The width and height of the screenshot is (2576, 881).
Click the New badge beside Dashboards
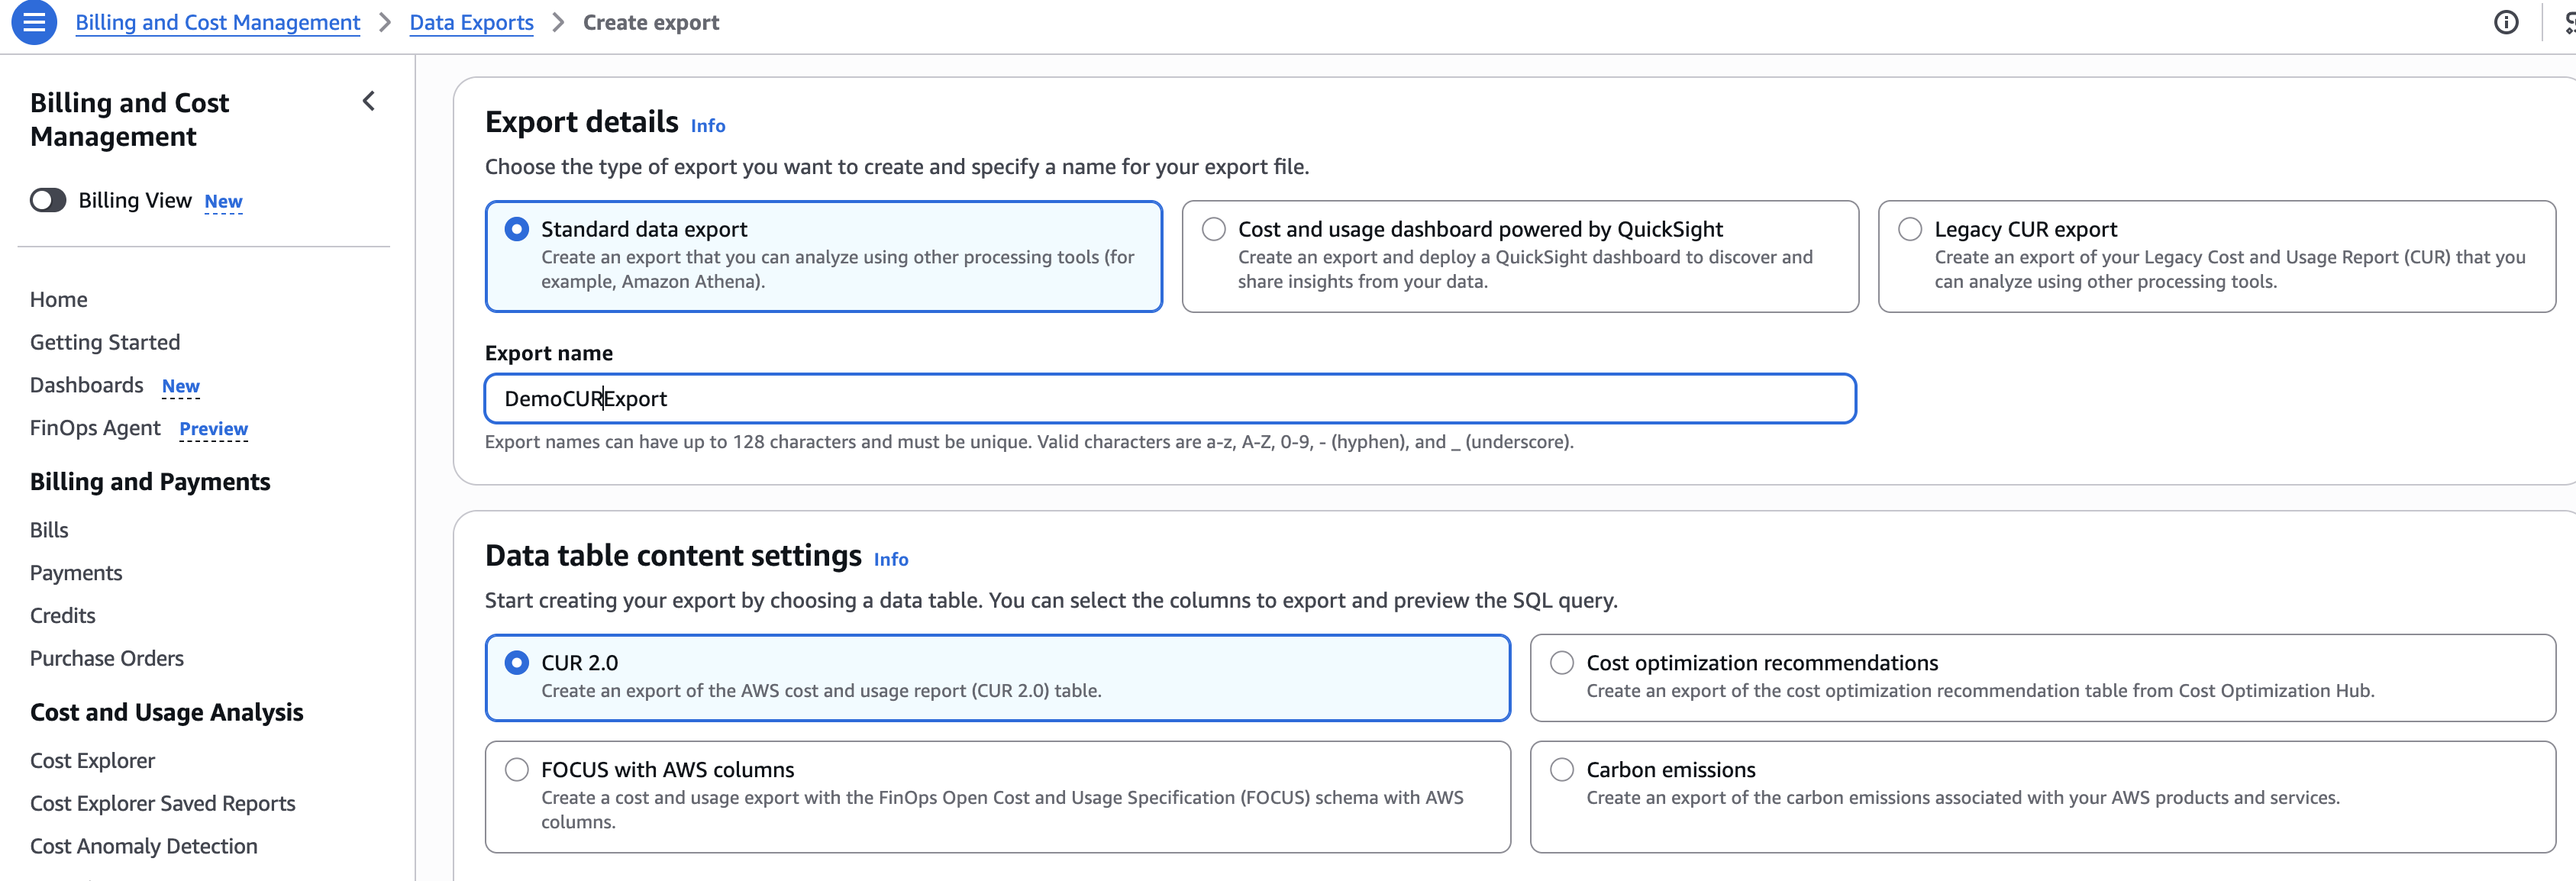(181, 386)
